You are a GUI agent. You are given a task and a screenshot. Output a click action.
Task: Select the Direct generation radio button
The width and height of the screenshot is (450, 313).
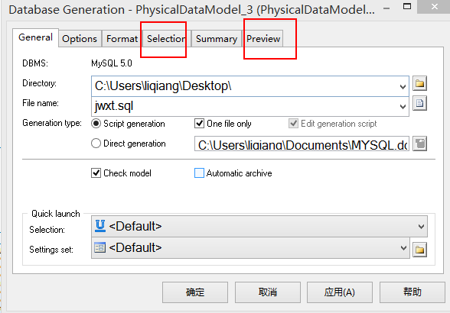[x=96, y=144]
